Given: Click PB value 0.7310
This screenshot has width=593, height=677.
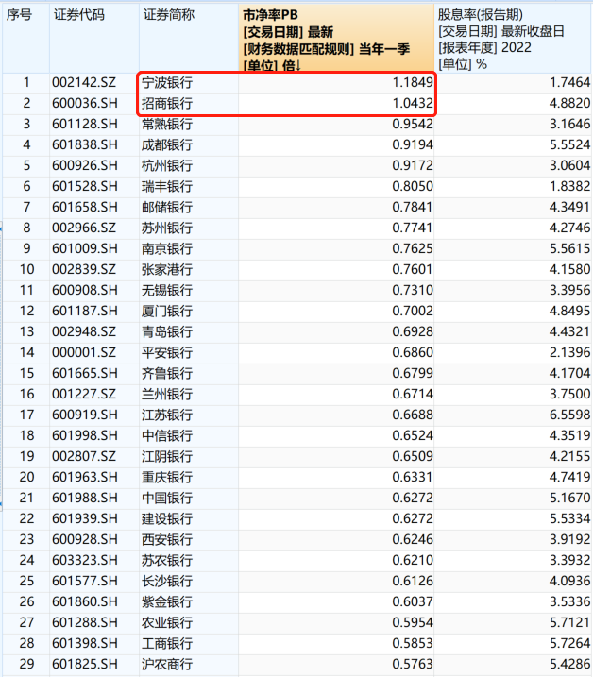Looking at the screenshot, I should pyautogui.click(x=413, y=290).
